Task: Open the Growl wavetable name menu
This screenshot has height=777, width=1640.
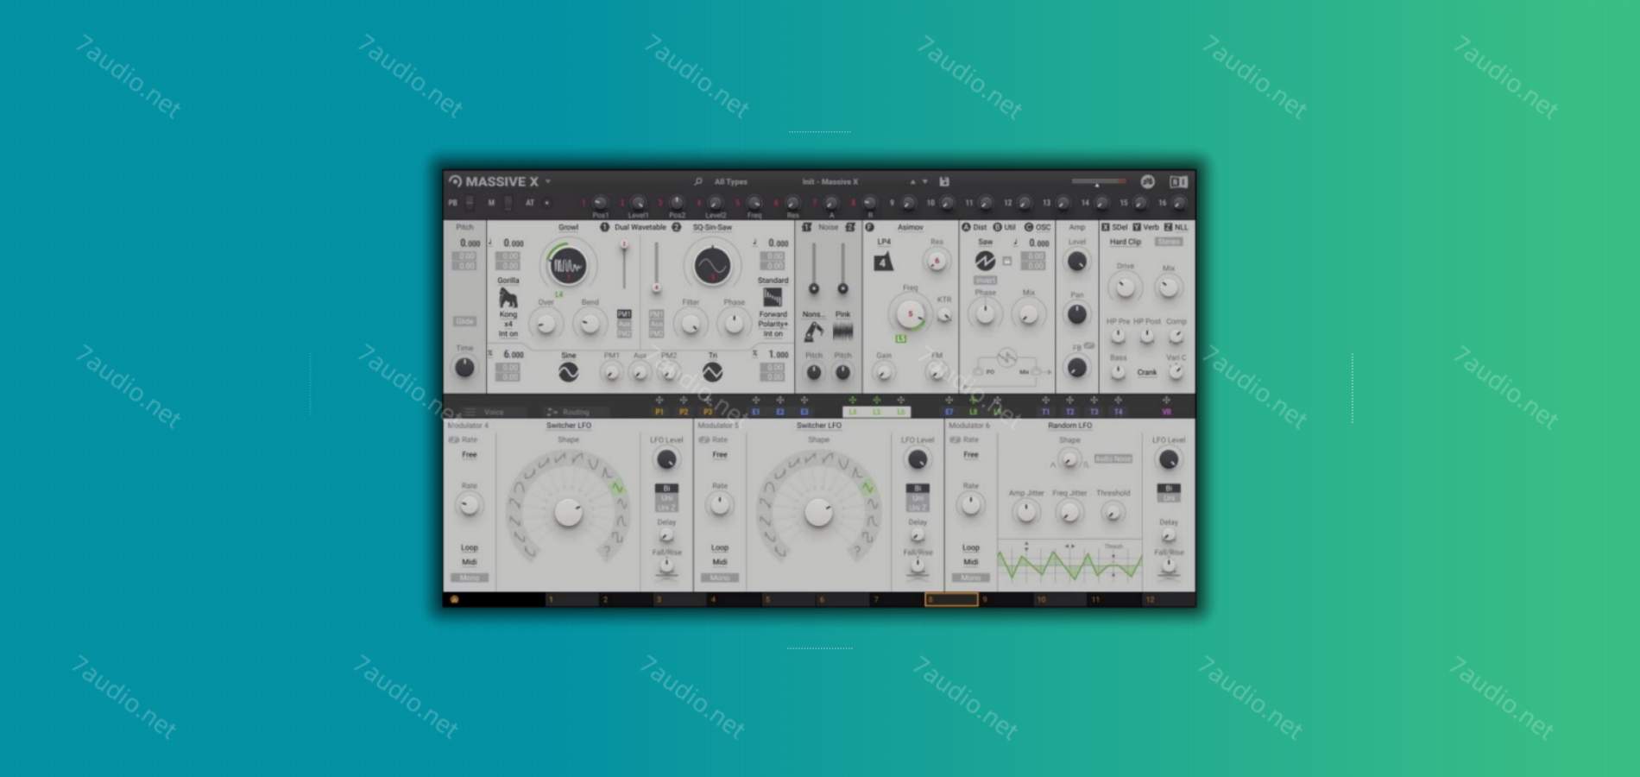Action: tap(568, 228)
